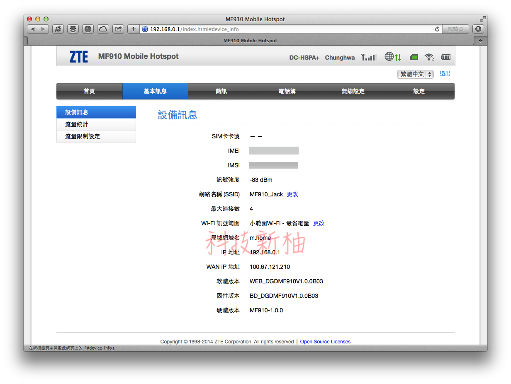Click the Wi-Fi connected users icon
511x384 pixels.
429,57
